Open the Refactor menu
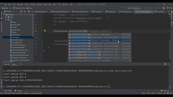Image resolution: width=173 pixels, height=97 pixels. point(39,4)
